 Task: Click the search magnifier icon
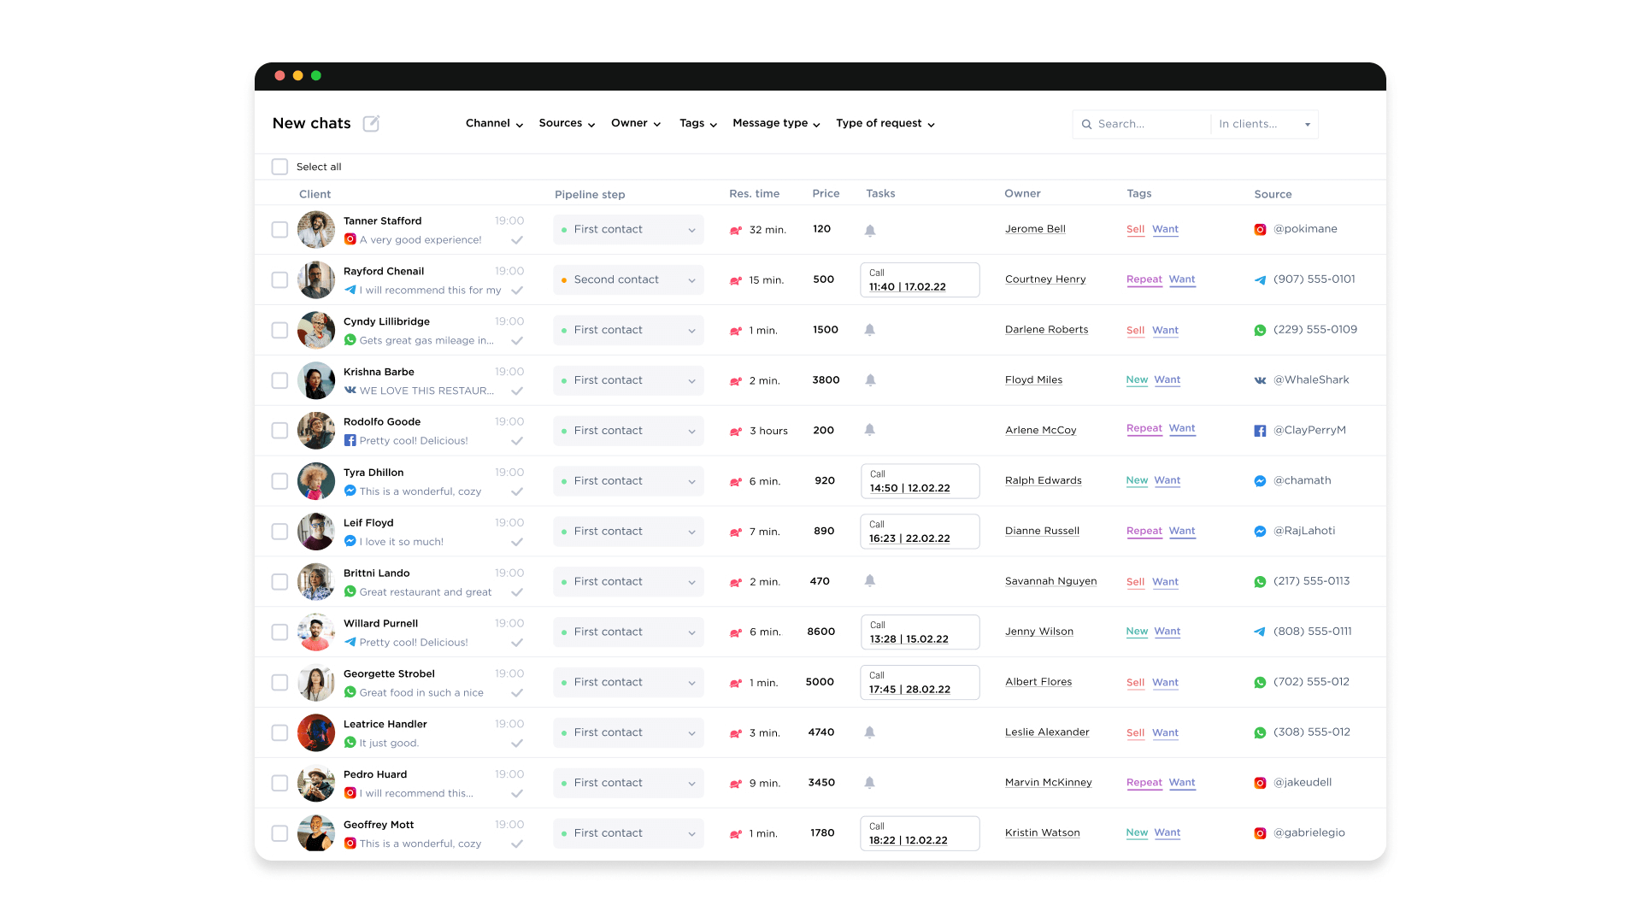1087,125
